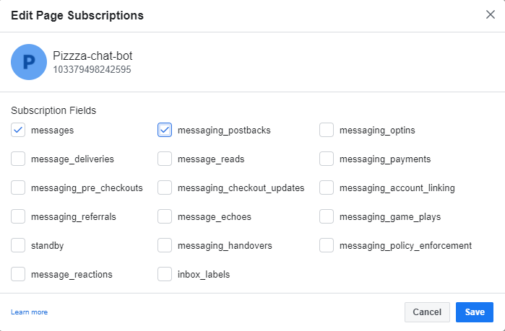Save the page subscriptions
The image size is (505, 331).
point(475,312)
